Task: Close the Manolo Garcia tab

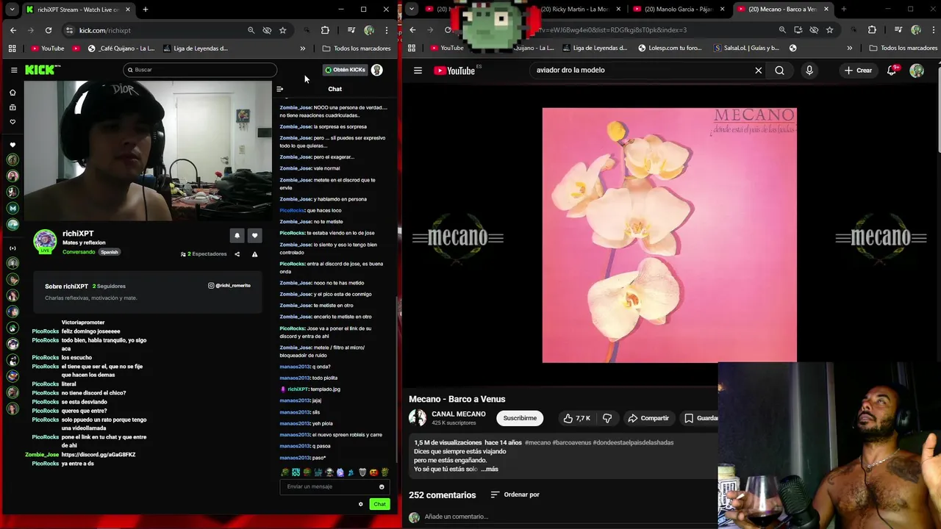Action: pos(723,10)
